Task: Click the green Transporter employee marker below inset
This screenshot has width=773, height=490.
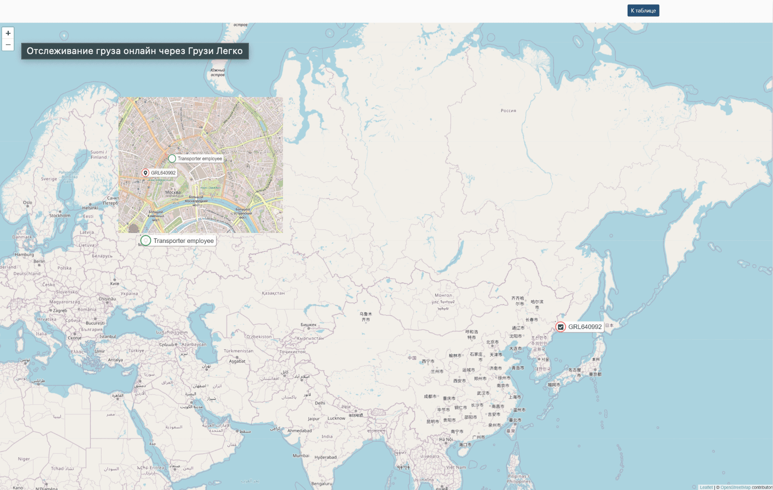Action: click(146, 240)
